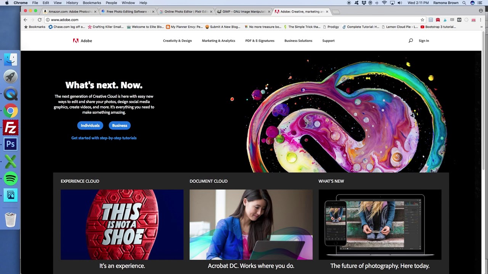Open the Window menu
The width and height of the screenshot is (488, 274).
tap(128, 3)
